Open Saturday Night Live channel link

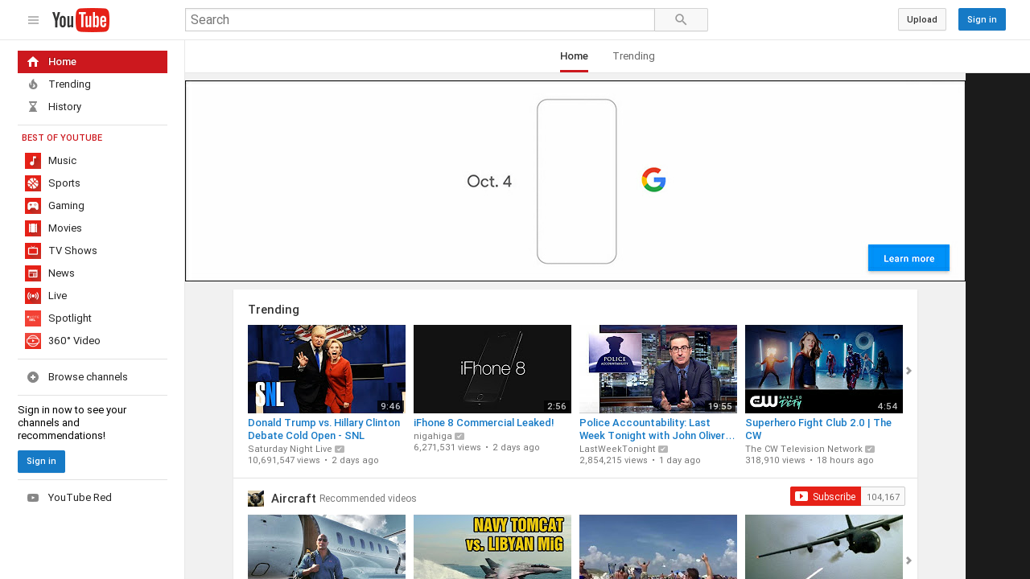pyautogui.click(x=290, y=450)
